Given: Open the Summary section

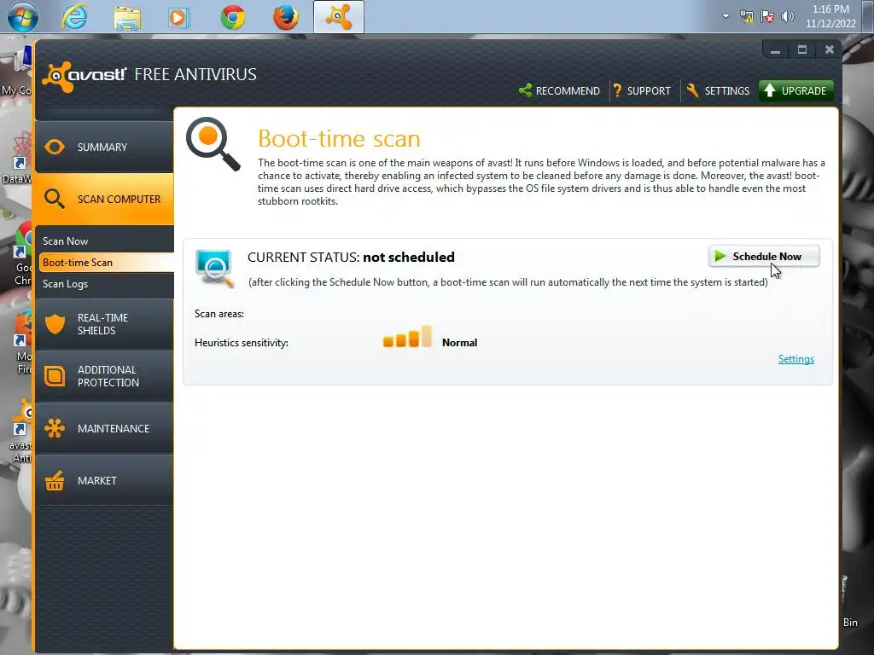Looking at the screenshot, I should click(x=104, y=147).
